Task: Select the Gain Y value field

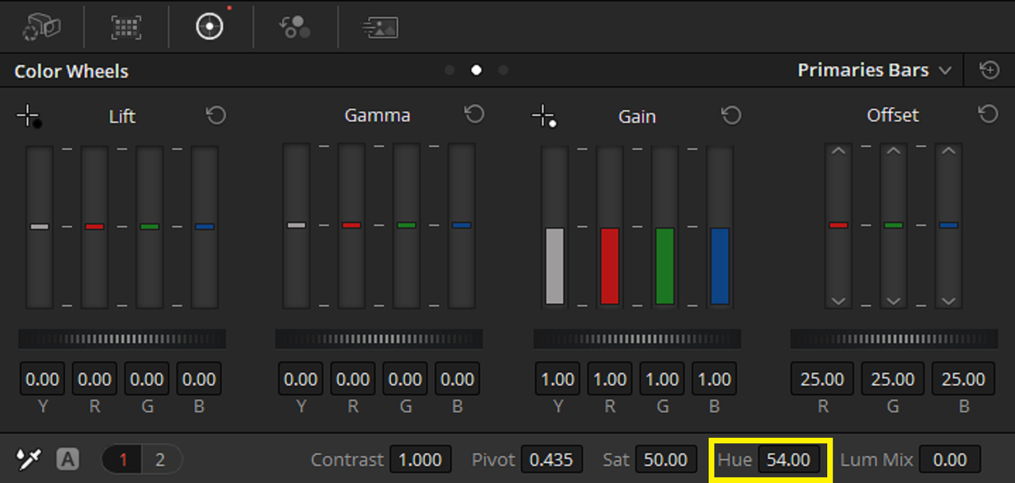Action: coord(557,379)
